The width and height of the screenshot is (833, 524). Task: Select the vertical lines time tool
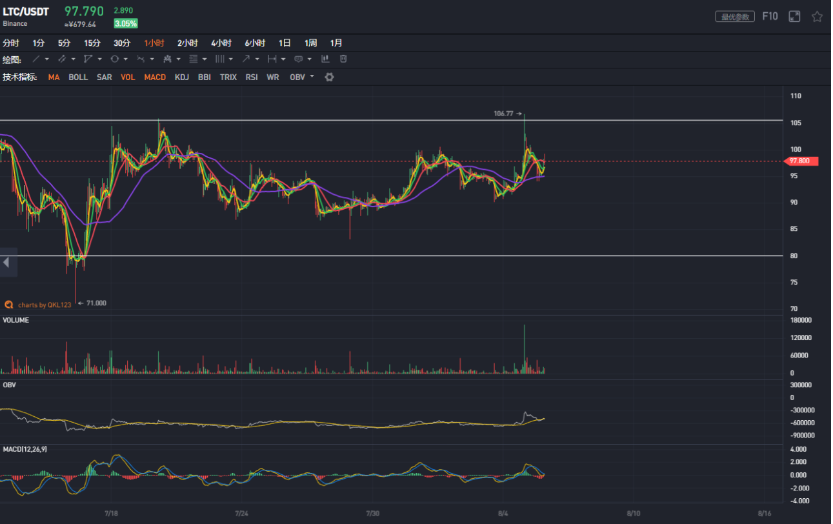point(220,59)
